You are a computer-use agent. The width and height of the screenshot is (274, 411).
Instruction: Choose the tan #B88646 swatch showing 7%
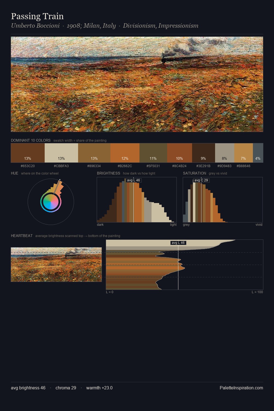244,153
